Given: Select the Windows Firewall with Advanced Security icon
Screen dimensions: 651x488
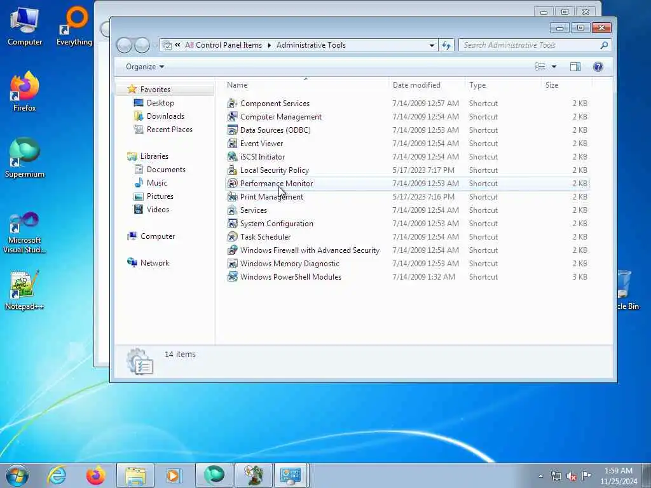Looking at the screenshot, I should click(x=232, y=250).
